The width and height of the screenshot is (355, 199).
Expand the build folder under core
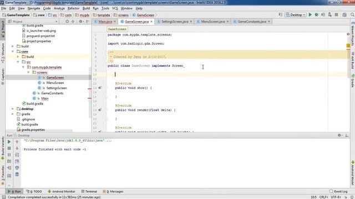[x=18, y=56]
